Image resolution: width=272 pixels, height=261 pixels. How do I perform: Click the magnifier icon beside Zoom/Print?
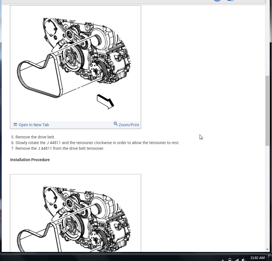[x=116, y=124]
